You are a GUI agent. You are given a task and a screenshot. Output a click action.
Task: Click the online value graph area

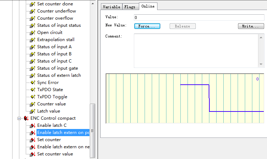click(x=185, y=98)
